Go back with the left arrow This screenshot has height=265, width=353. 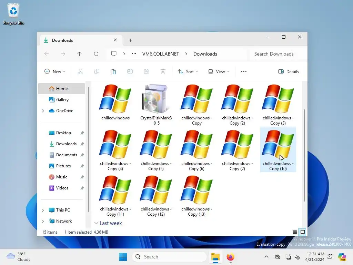click(47, 54)
